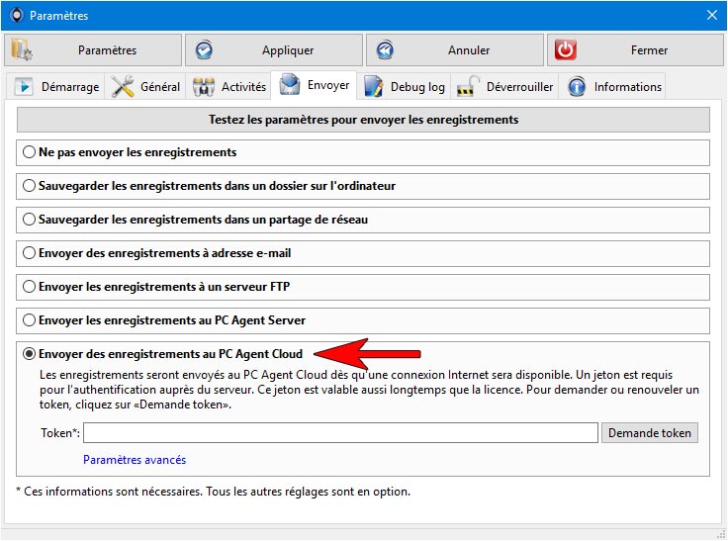Image resolution: width=728 pixels, height=541 pixels.
Task: Click the Activités binoculars icon
Action: [204, 87]
